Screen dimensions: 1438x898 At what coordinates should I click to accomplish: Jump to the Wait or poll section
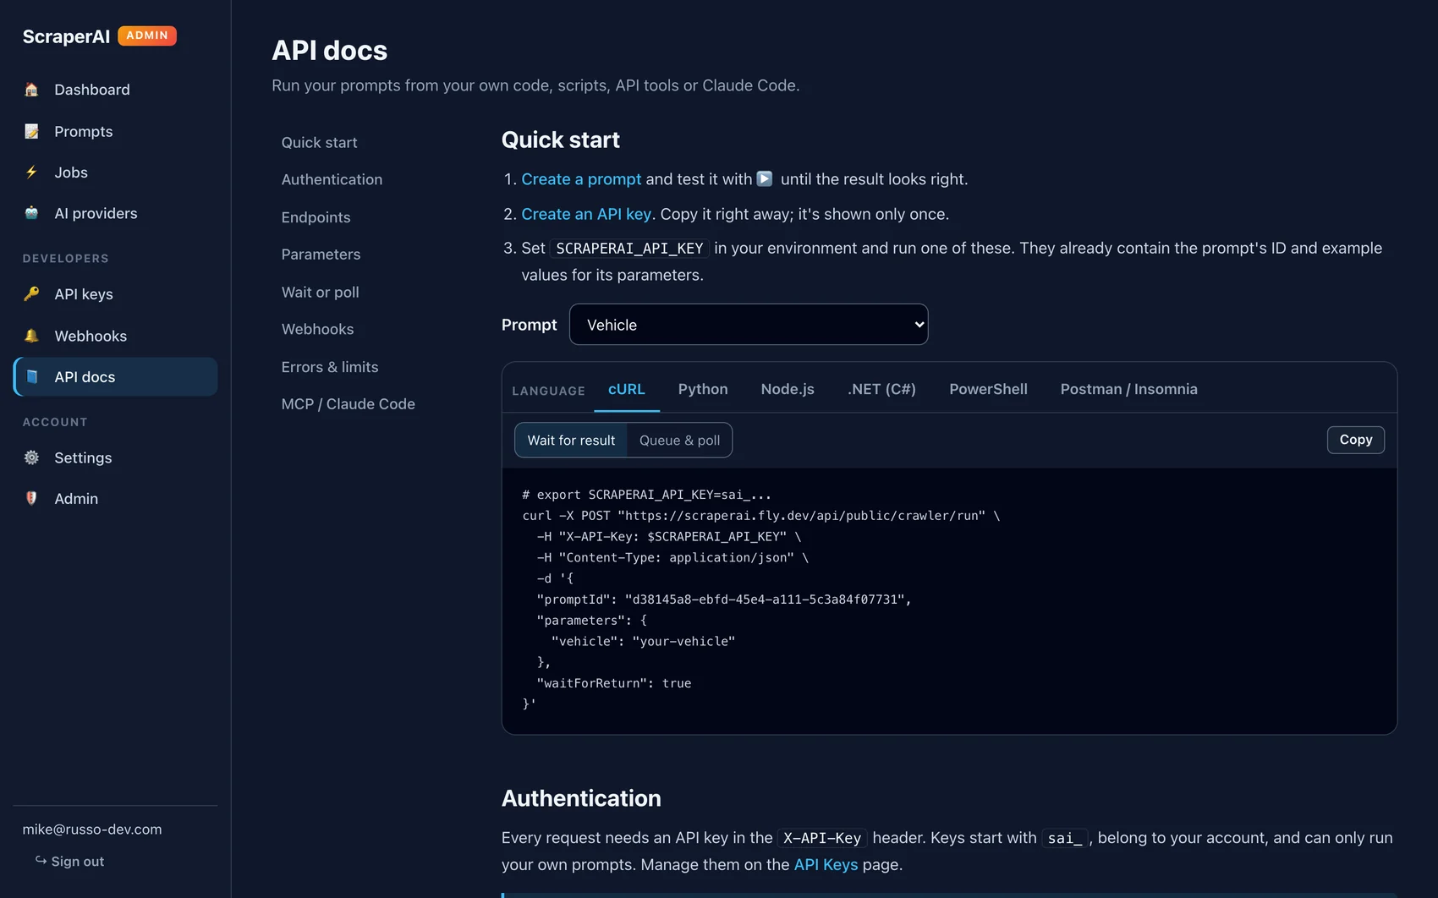320,292
